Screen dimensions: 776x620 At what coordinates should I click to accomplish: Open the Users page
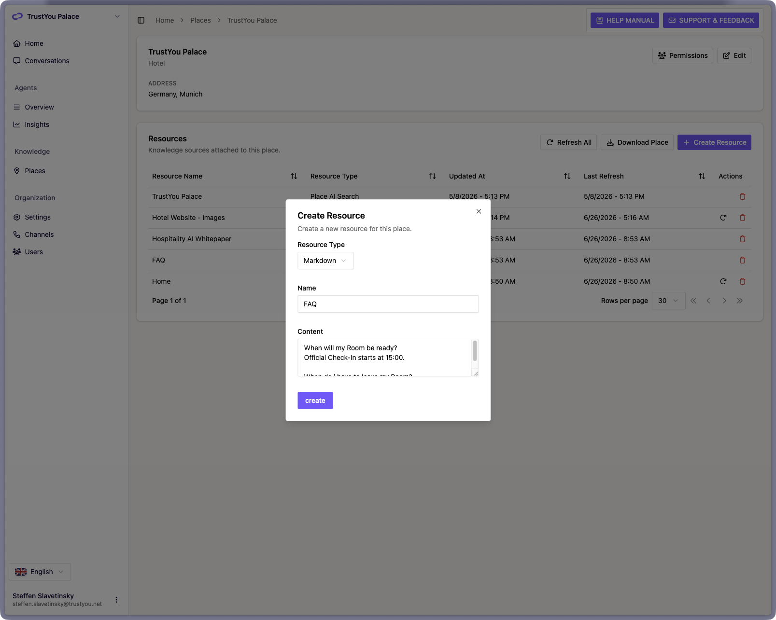tap(34, 252)
